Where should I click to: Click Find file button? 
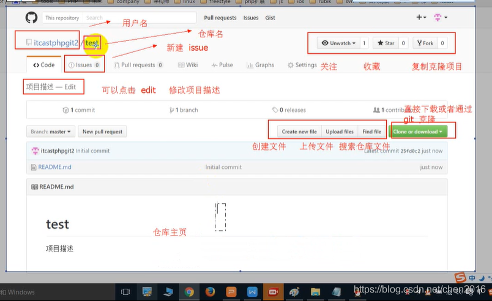click(x=371, y=132)
